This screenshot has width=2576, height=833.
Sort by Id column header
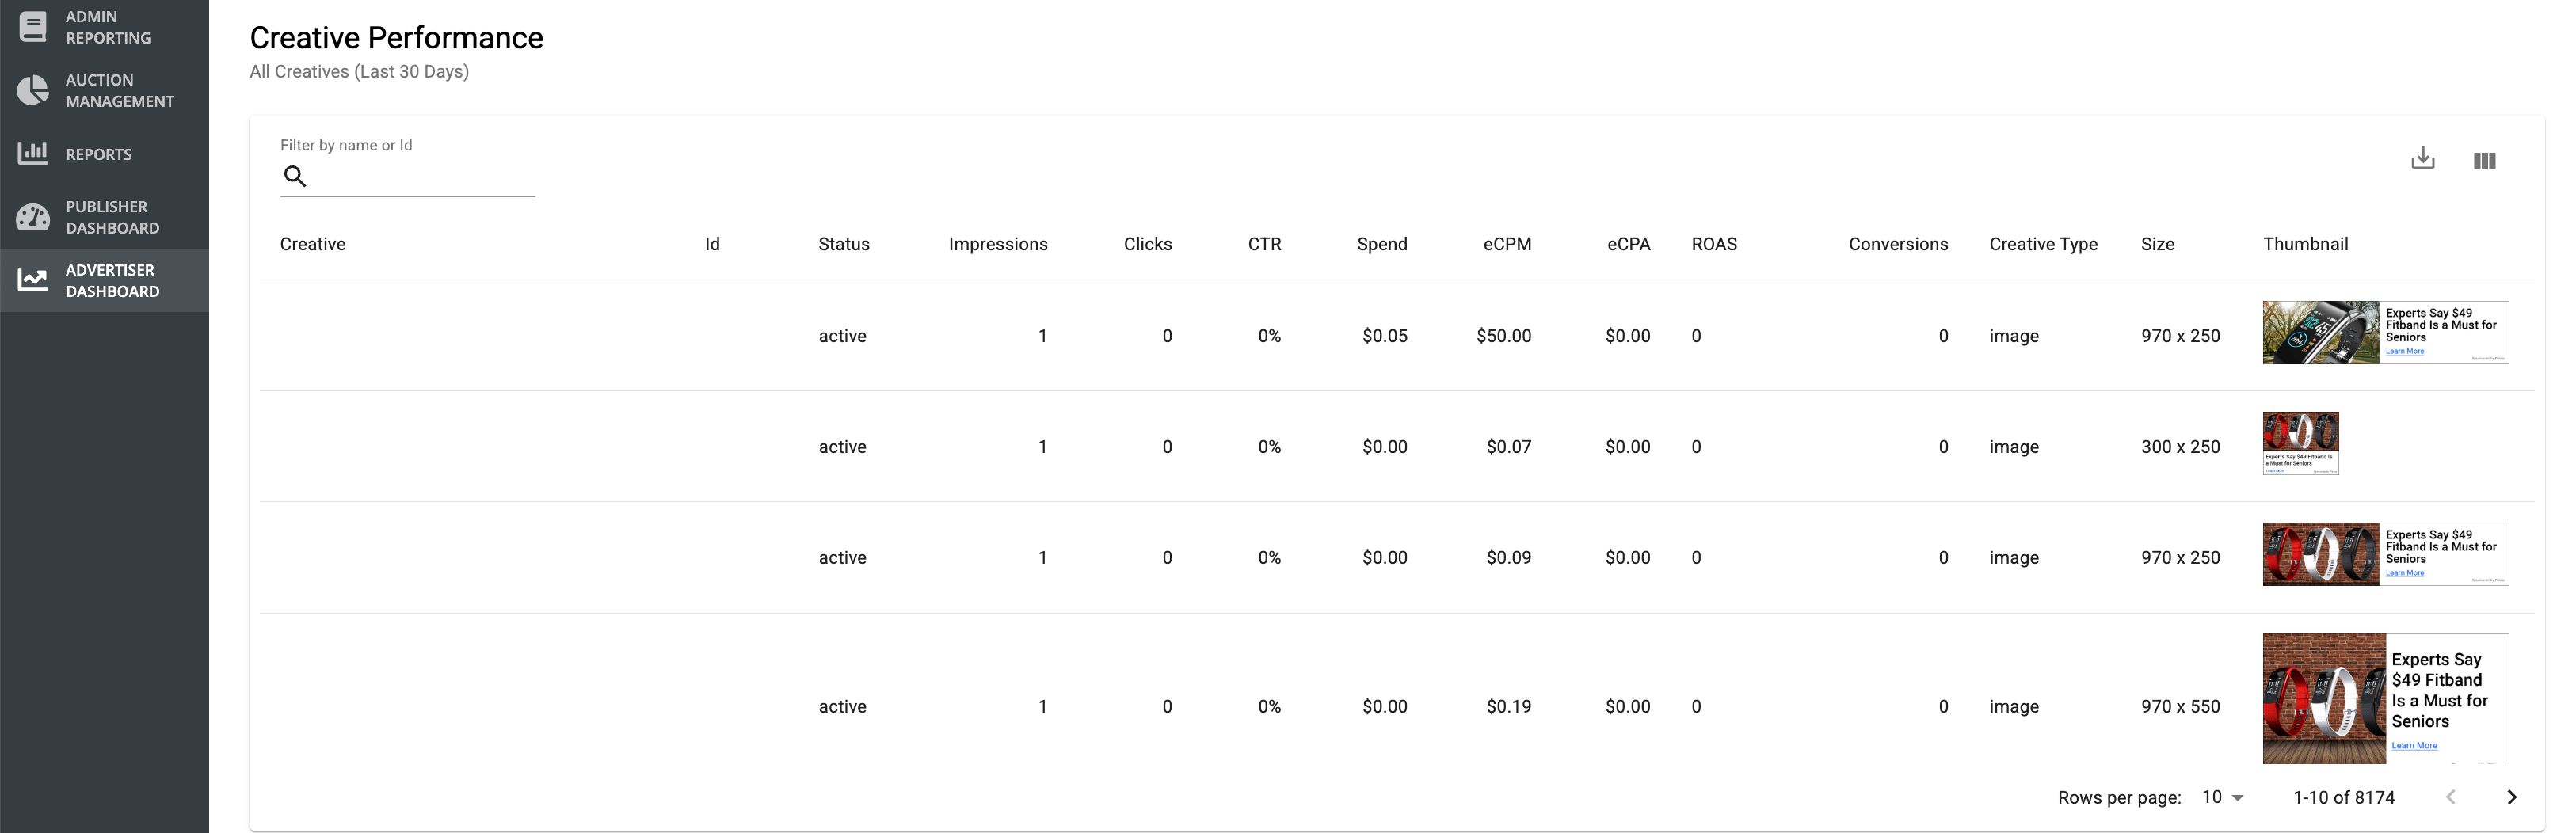coord(712,244)
